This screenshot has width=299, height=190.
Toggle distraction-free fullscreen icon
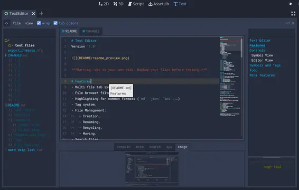[x=293, y=14]
